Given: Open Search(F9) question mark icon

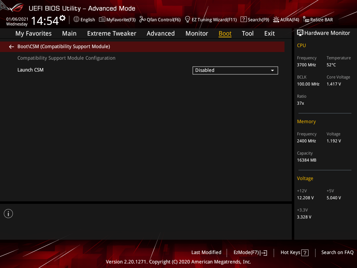Looking at the screenshot, I should [243, 20].
